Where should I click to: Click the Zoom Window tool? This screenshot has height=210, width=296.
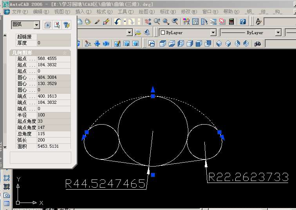click(x=166, y=22)
